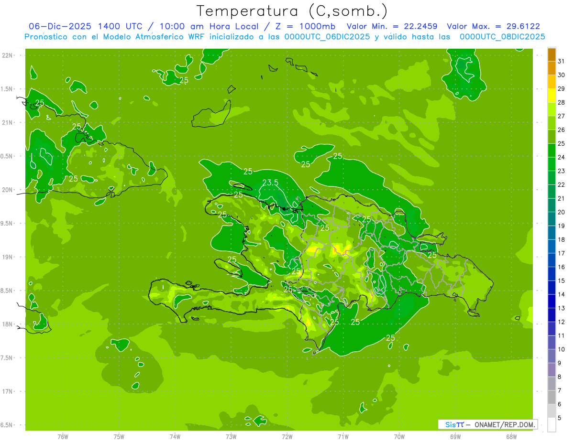
Task: Click the "13" value on the color legend
Action: point(562,308)
